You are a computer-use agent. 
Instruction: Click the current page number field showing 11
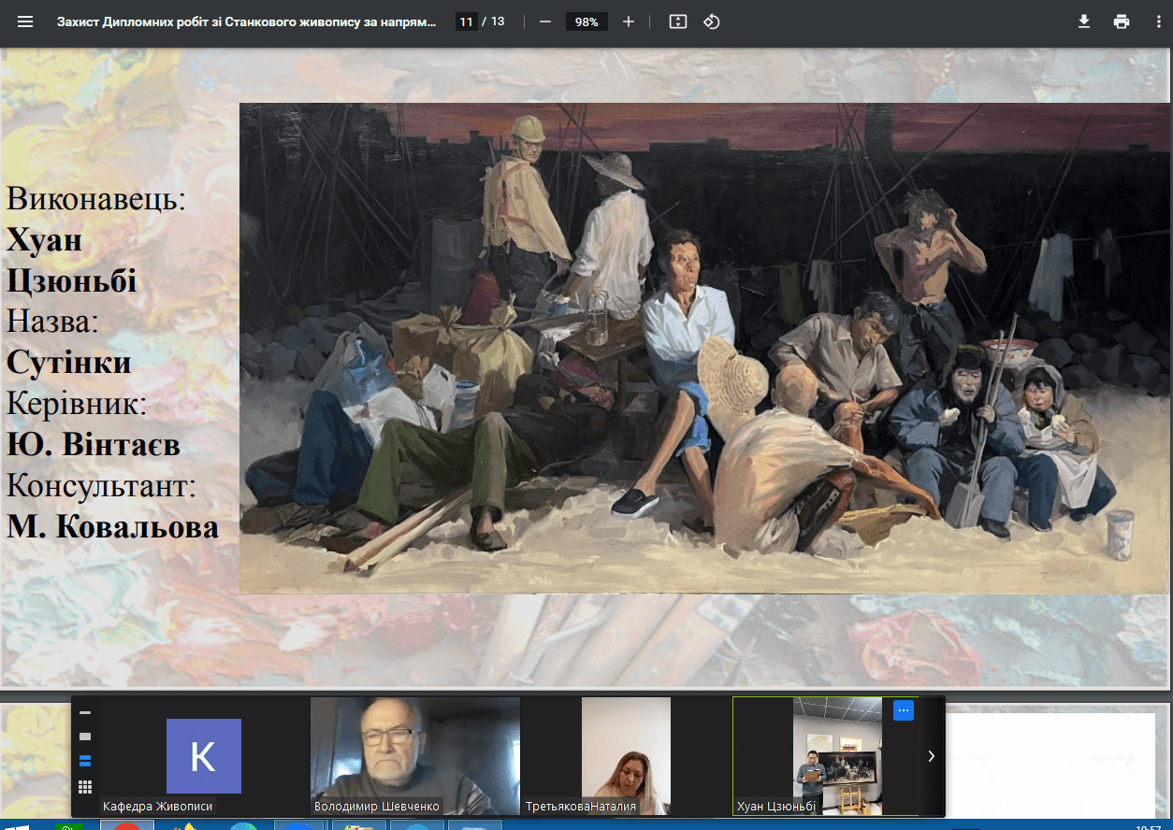(467, 21)
